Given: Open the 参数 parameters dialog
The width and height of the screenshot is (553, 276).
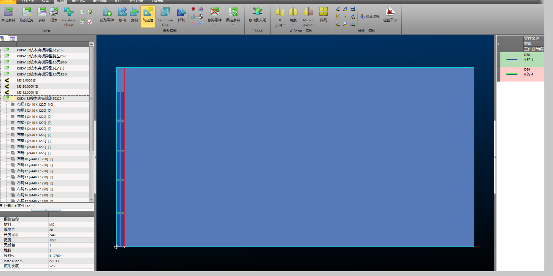Looking at the screenshot, I should (x=42, y=15).
